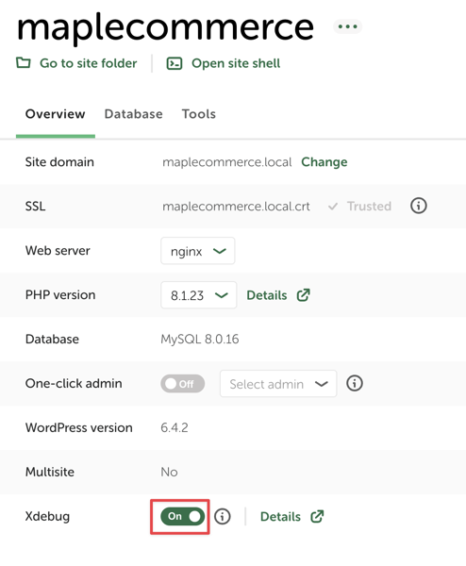Click Change next to site domain

[325, 162]
